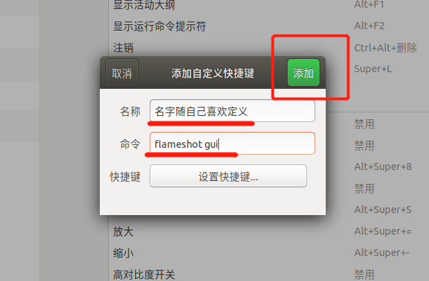Open the 设置快捷键... button
429x281 pixels.
[228, 176]
